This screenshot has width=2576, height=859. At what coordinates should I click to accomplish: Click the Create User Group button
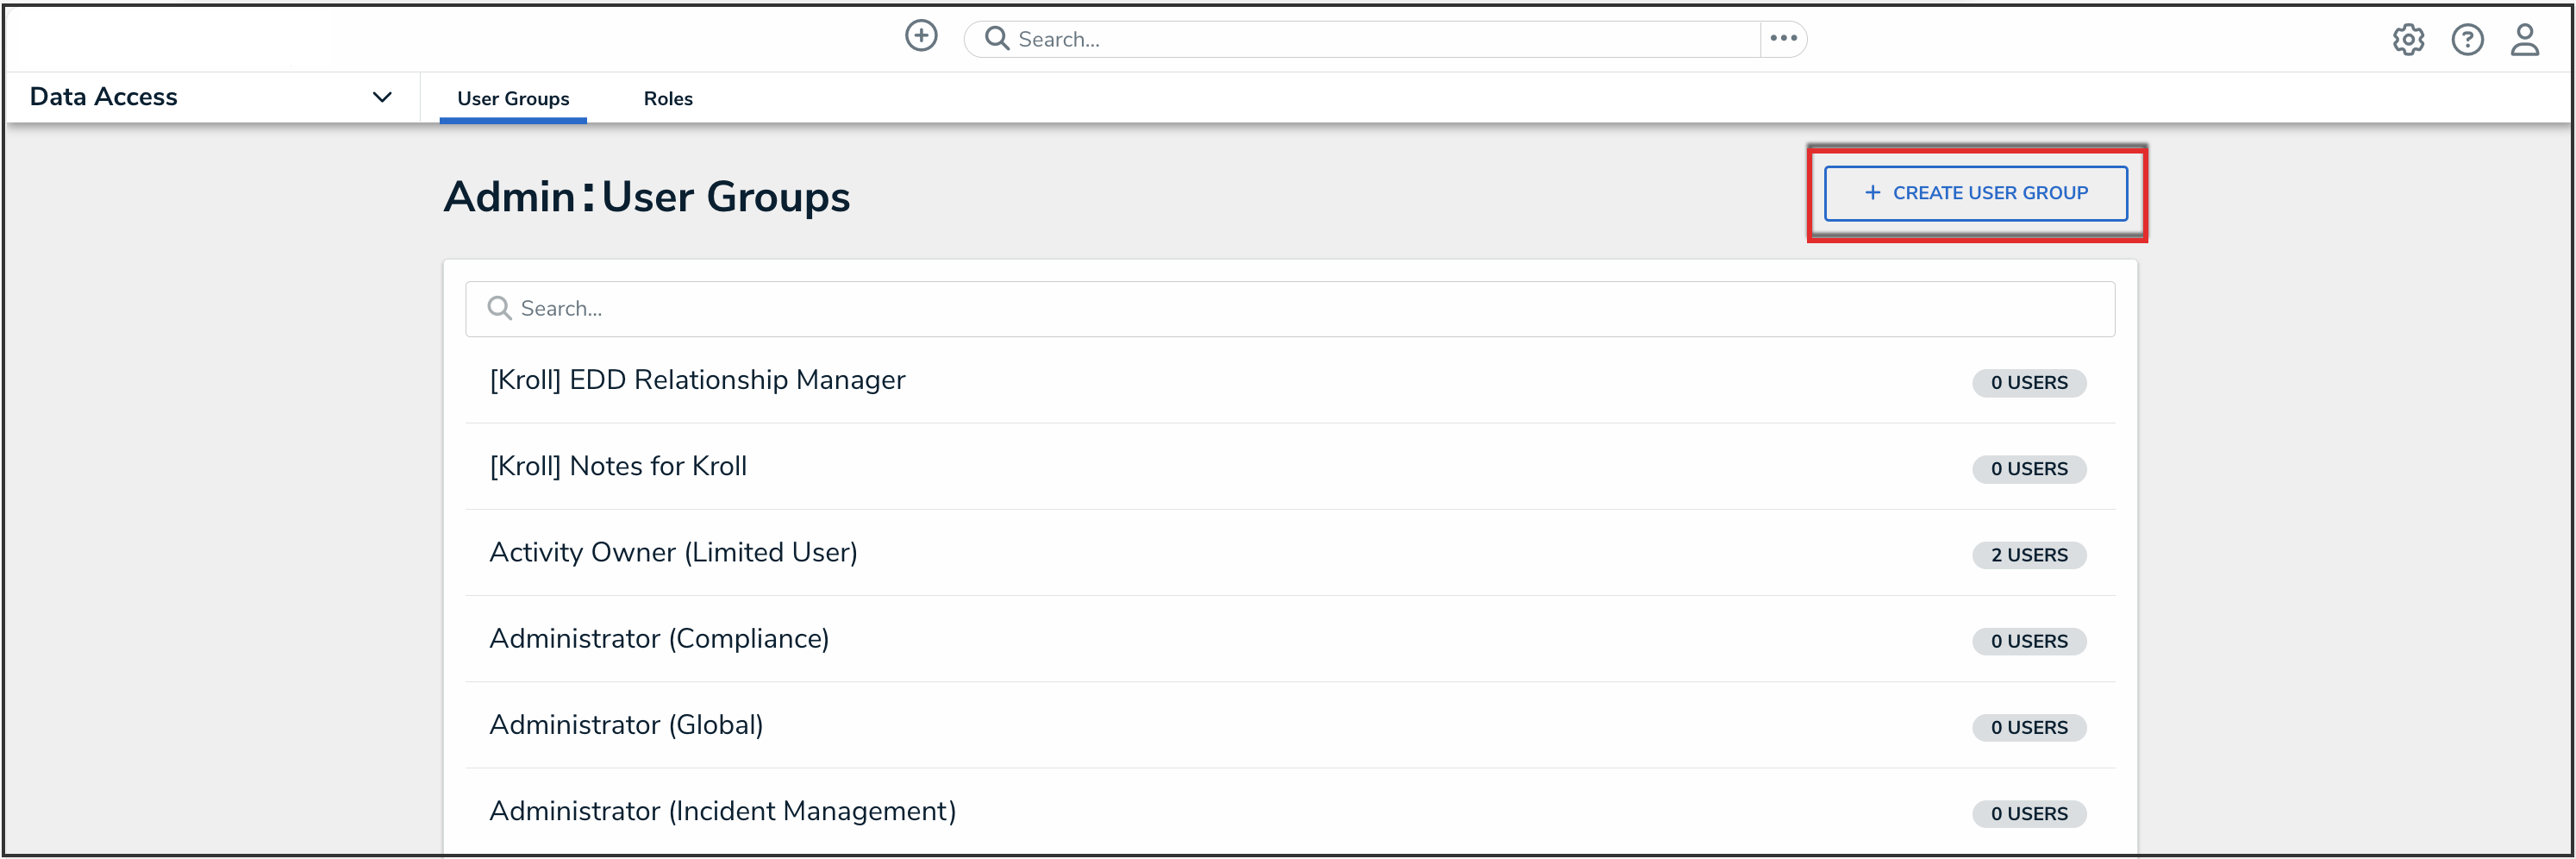(1976, 193)
